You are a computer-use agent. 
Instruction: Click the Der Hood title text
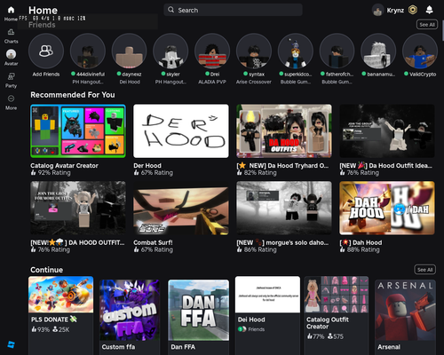coord(147,166)
